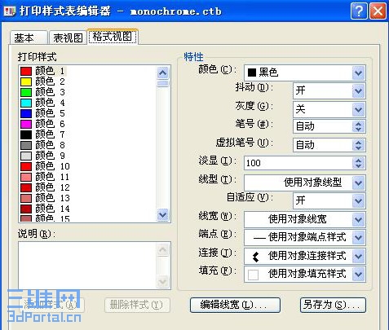Click the title bar help question mark button
The height and width of the screenshot is (330, 389).
[359, 11]
